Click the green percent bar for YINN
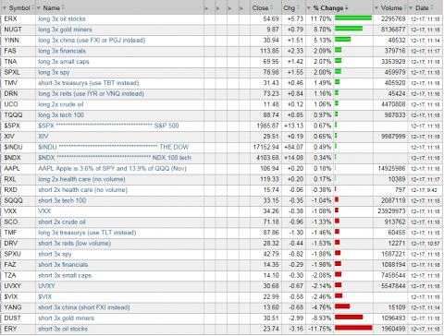 coord(343,40)
